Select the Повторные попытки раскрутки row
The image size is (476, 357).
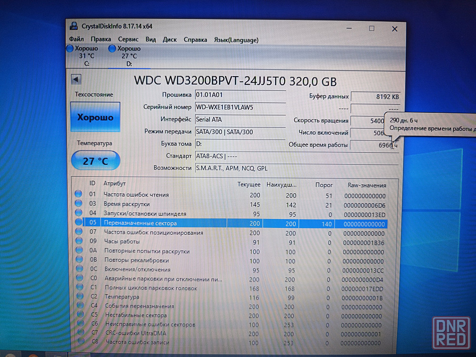click(x=230, y=251)
